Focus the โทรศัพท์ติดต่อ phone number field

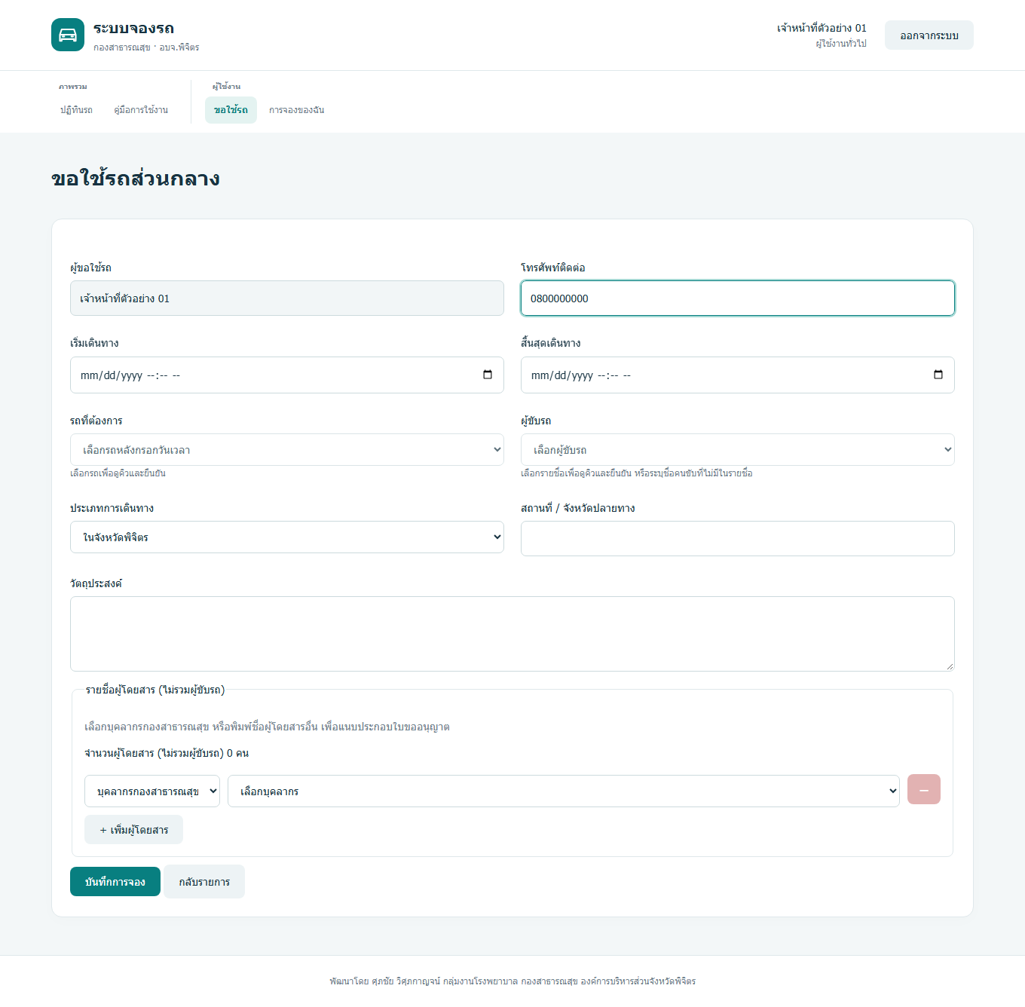[738, 298]
